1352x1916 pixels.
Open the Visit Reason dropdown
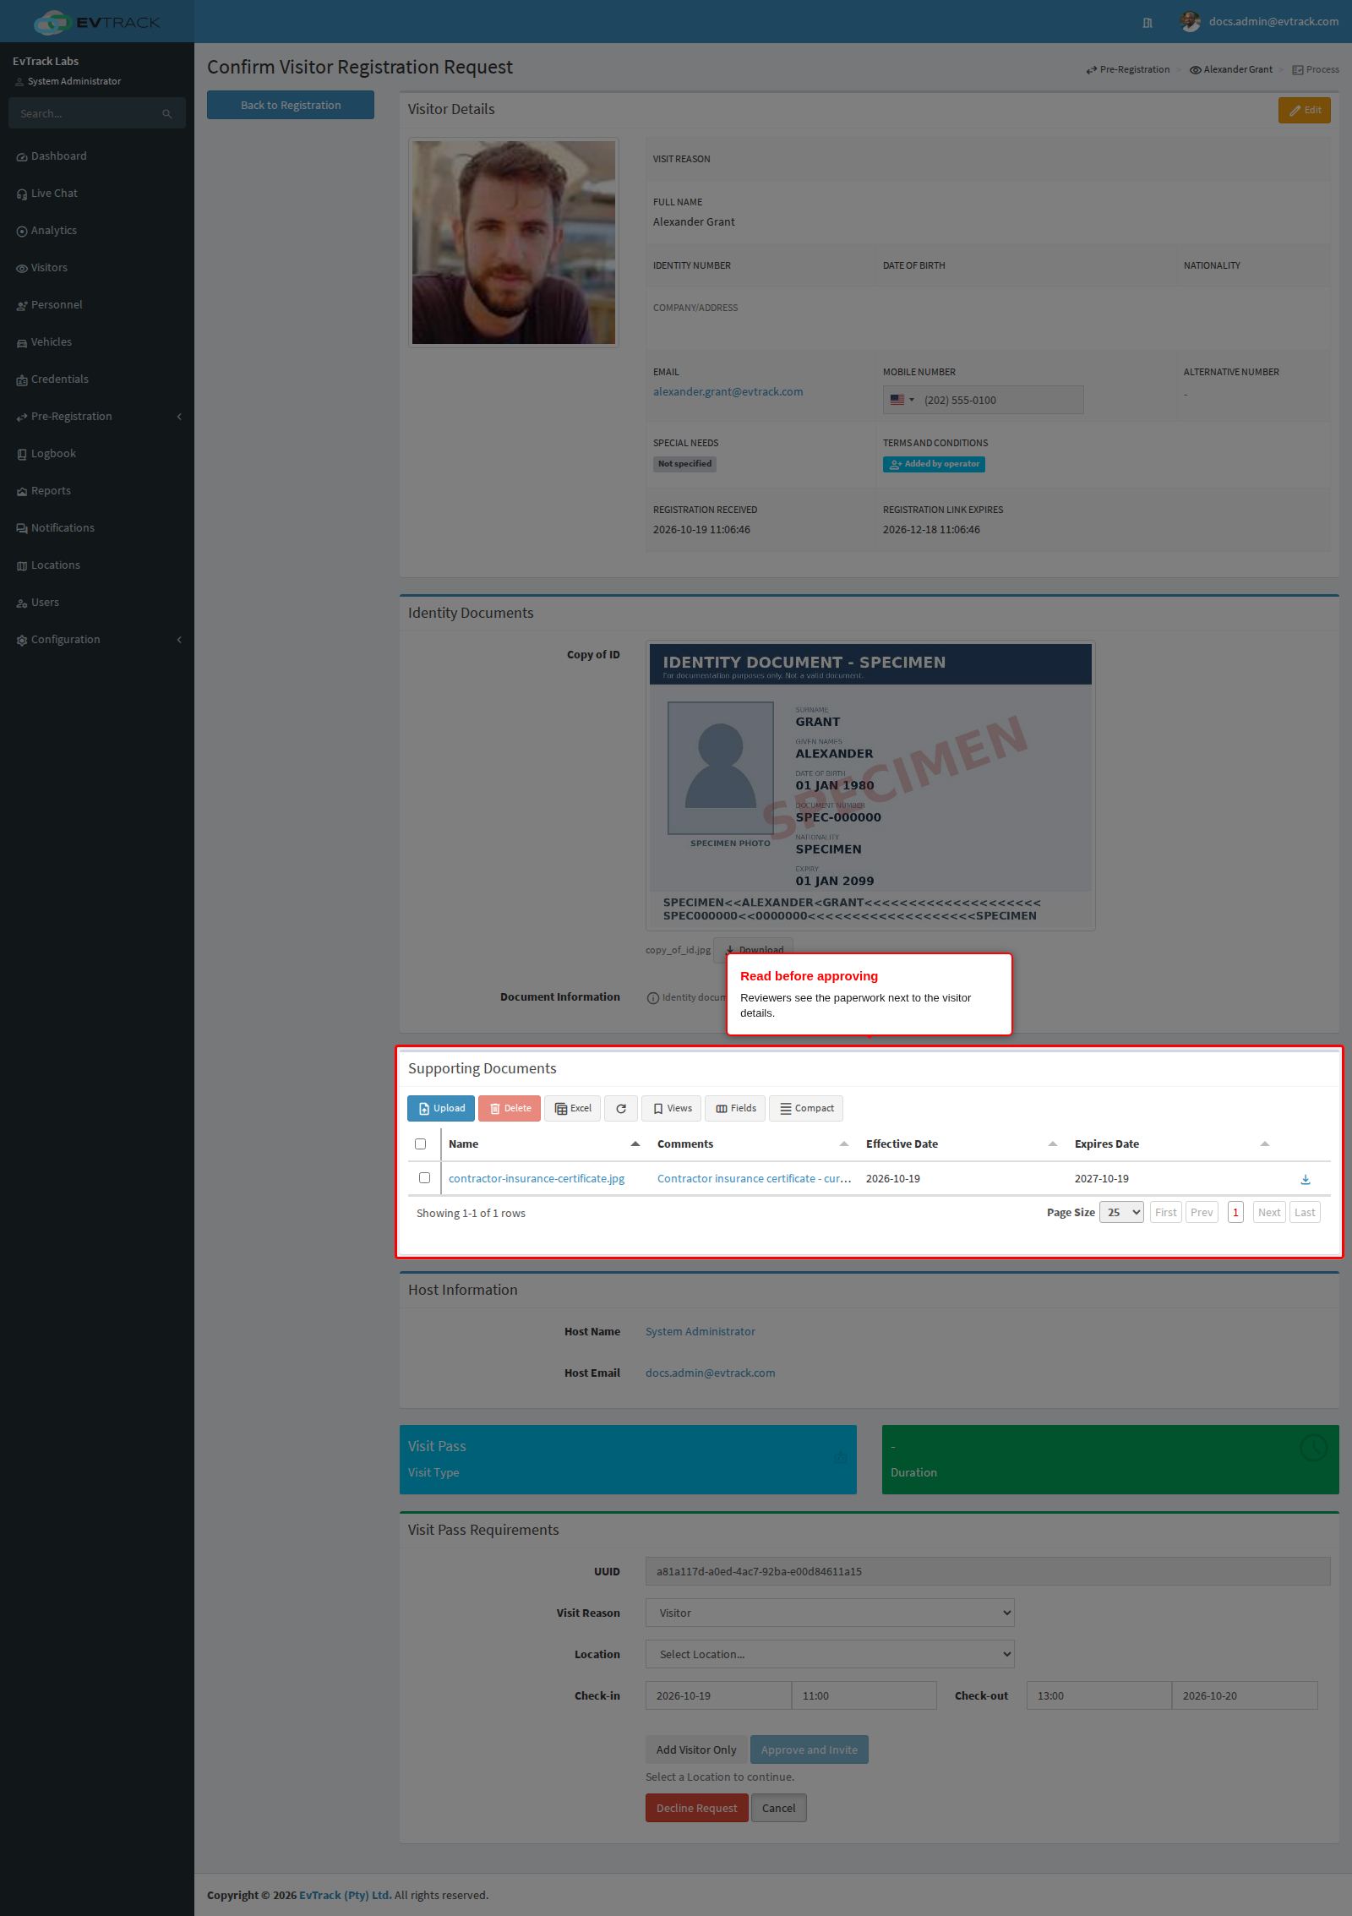pyautogui.click(x=830, y=1613)
